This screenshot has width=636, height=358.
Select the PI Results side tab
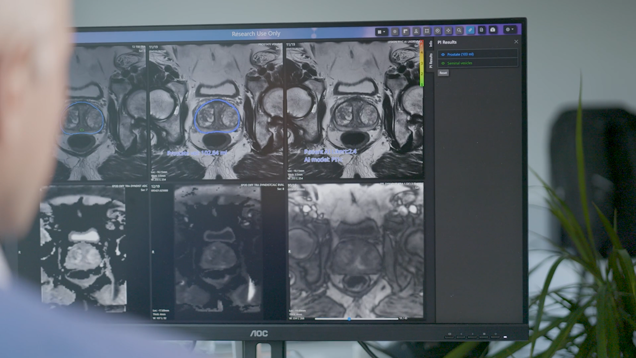[431, 60]
